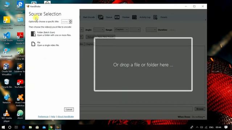Click Save New Preset button

click(105, 37)
